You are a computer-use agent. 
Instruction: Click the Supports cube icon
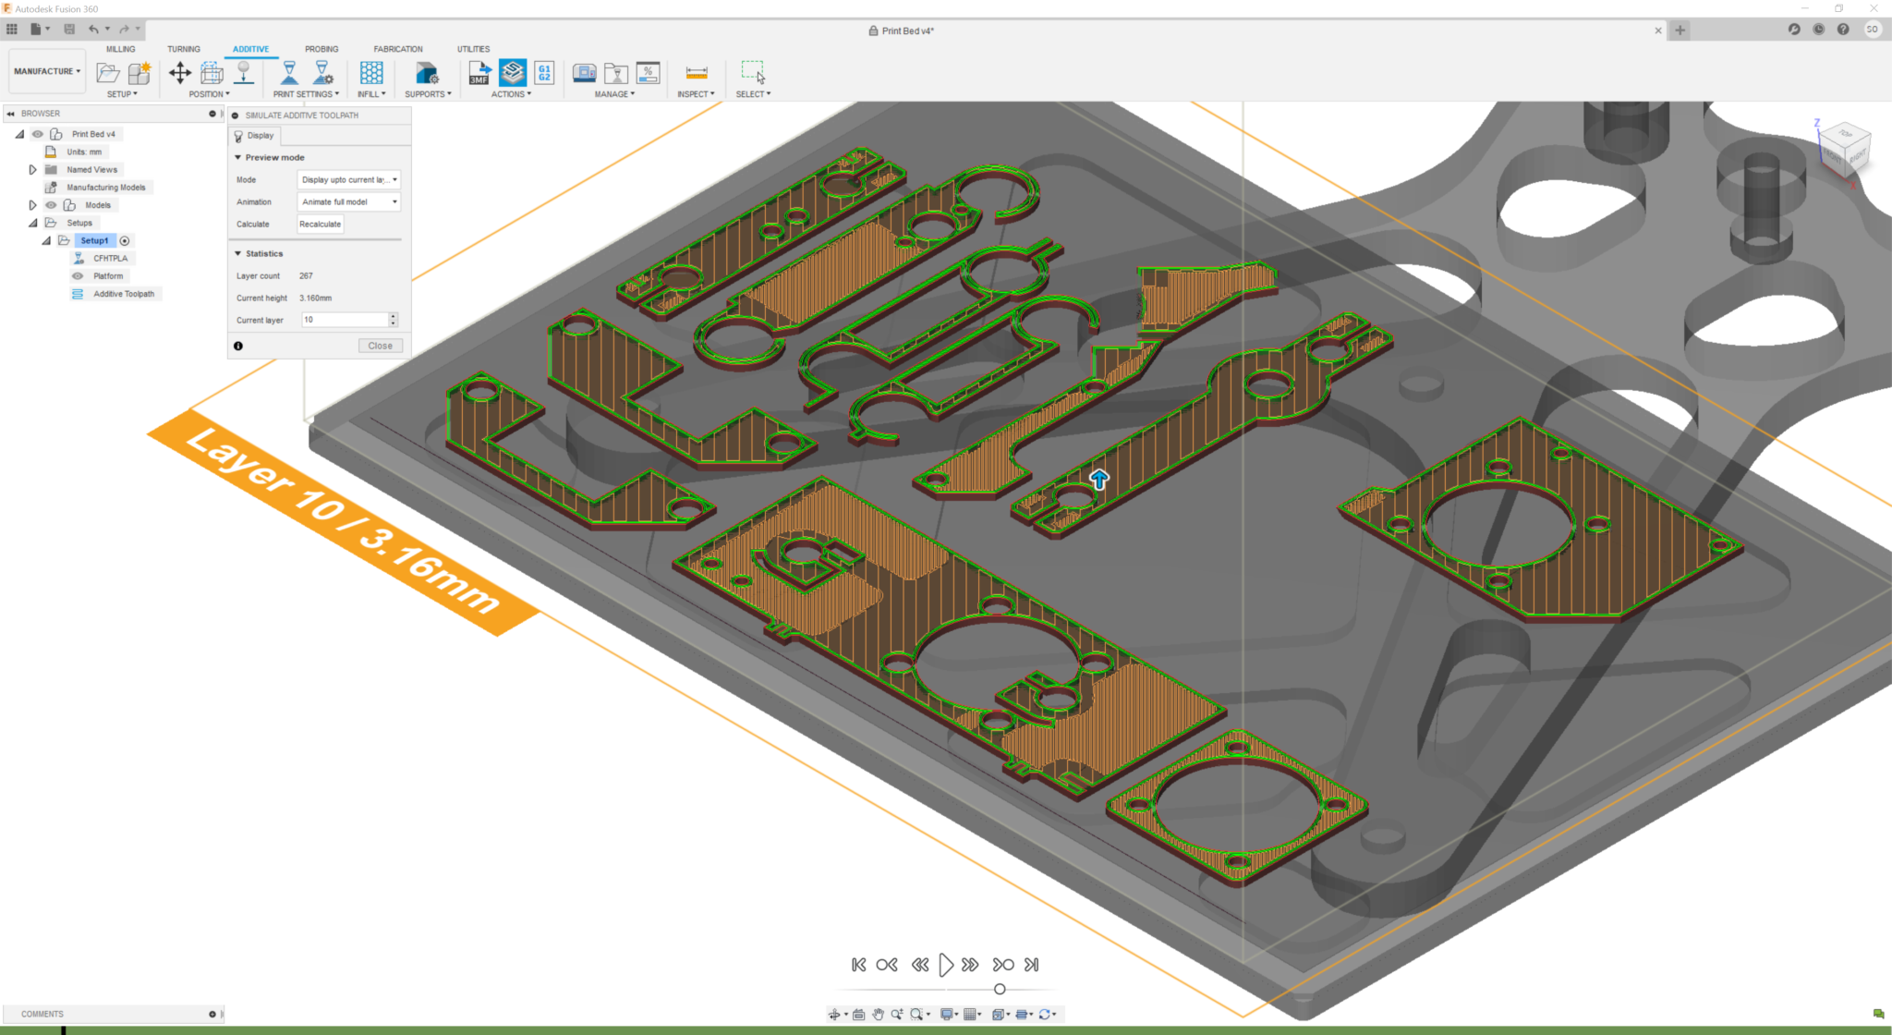[427, 71]
